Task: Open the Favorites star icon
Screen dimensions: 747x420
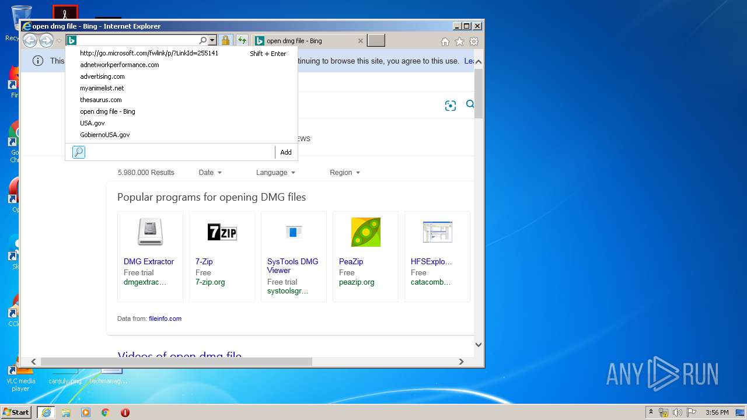Action: pos(459,41)
